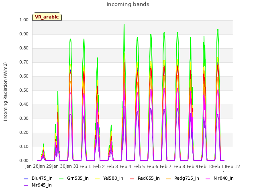
Task: Click the red Red655_in legend swatch
Action: (x=132, y=179)
